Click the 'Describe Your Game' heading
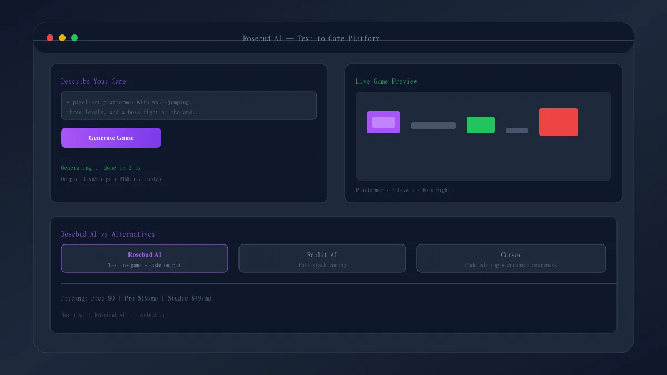Screen dimensions: 667x375 (93, 81)
